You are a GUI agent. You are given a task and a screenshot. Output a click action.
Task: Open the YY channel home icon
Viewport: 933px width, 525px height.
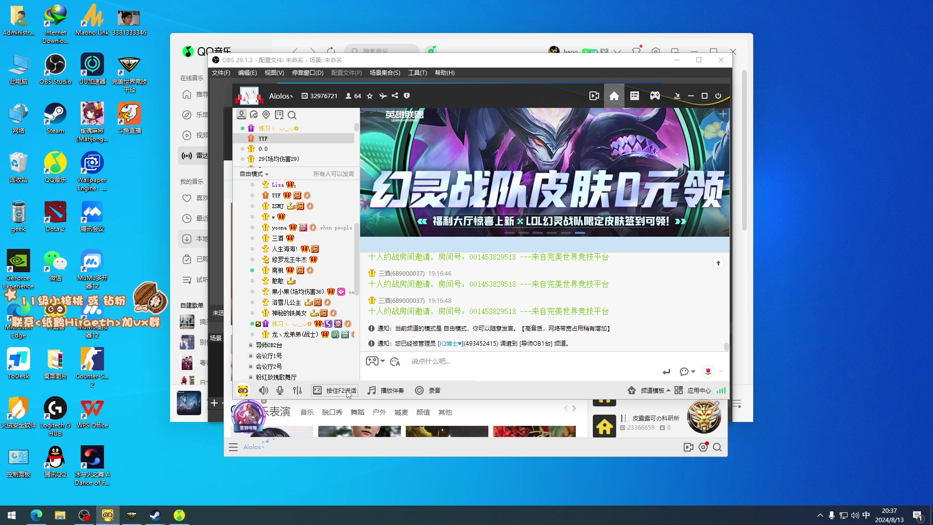click(614, 96)
